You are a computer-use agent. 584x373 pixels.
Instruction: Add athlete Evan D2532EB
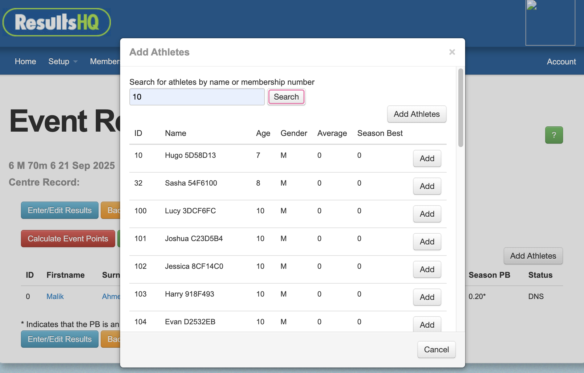pyautogui.click(x=427, y=324)
